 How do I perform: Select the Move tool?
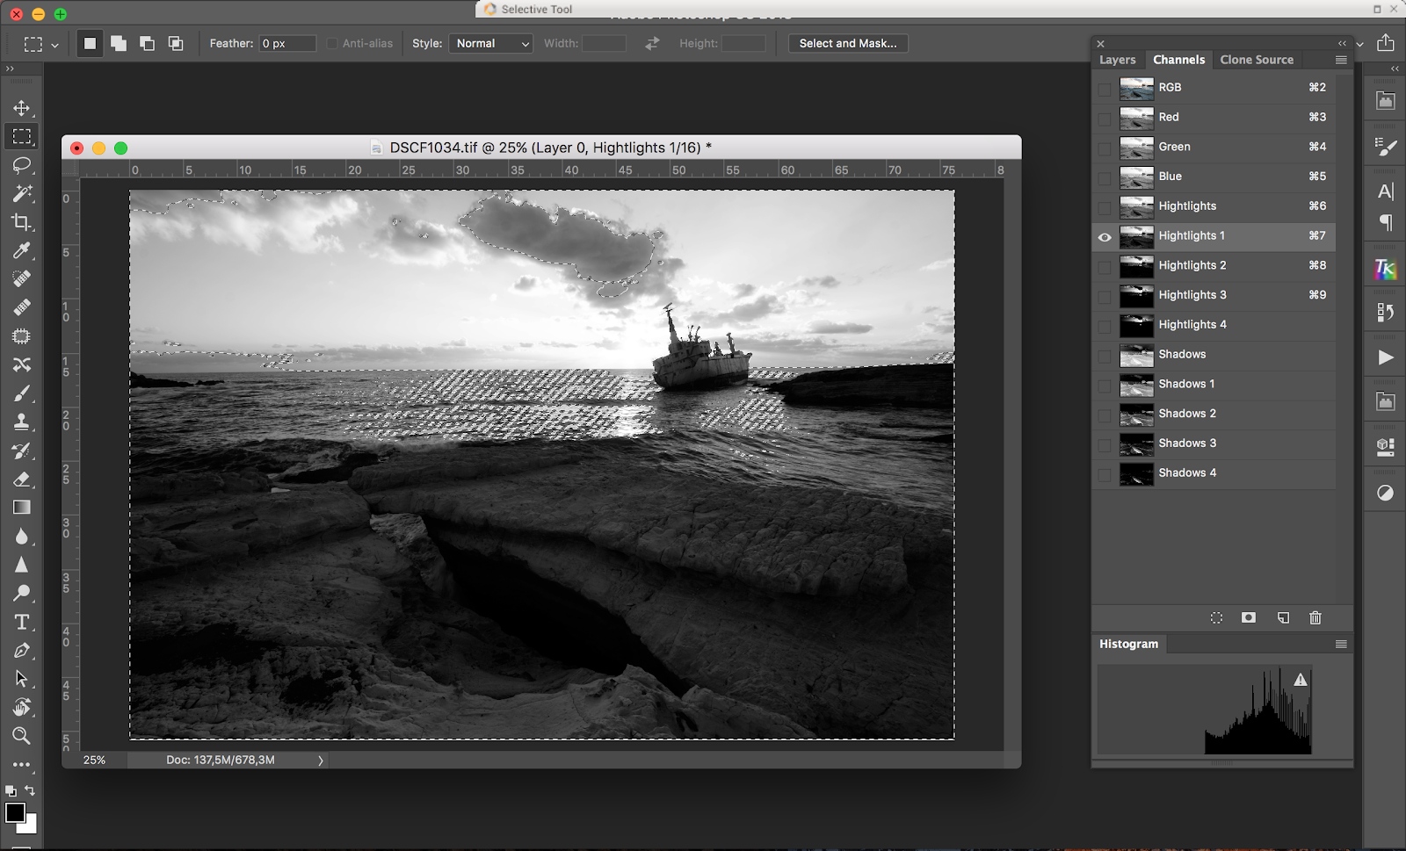pyautogui.click(x=22, y=108)
